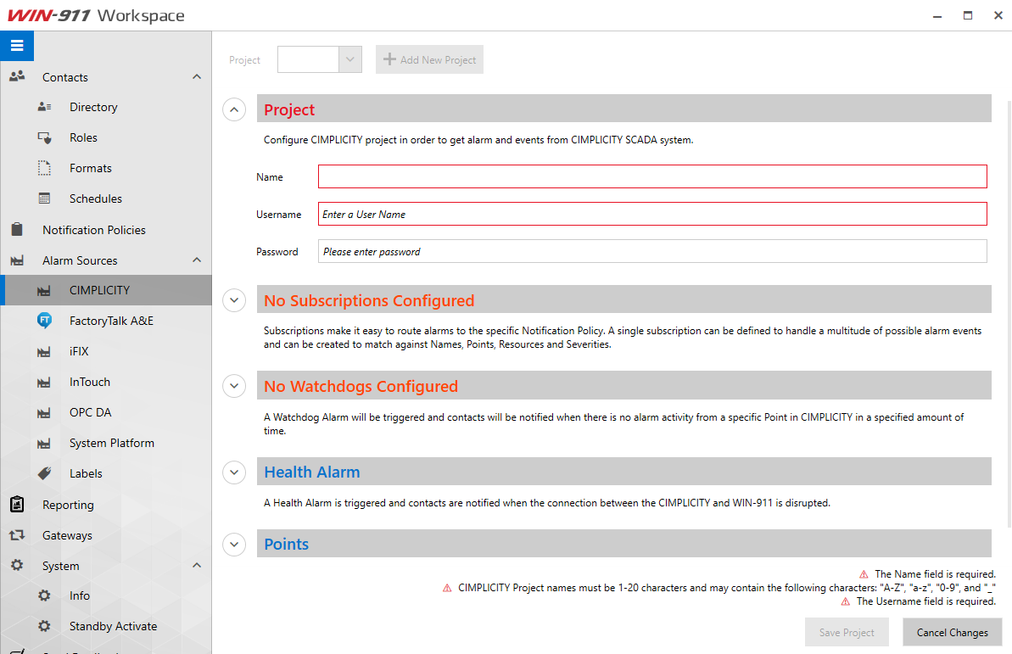Click the vertical scrollbar on right
Viewport: 1012px width, 654px height.
(x=1009, y=313)
